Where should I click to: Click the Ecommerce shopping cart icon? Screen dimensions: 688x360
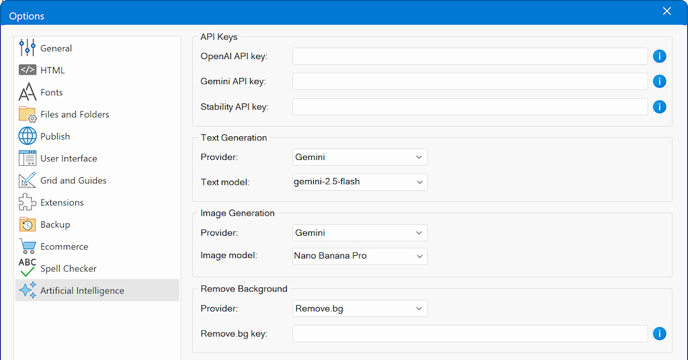pos(28,246)
